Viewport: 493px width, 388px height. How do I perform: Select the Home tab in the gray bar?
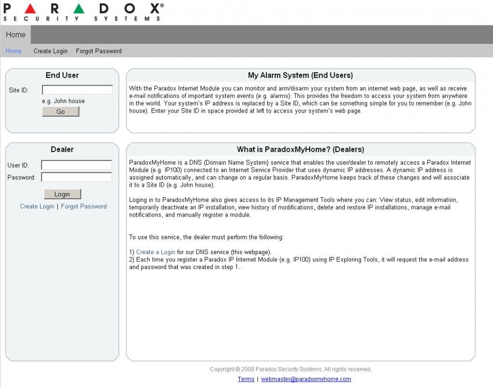pyautogui.click(x=15, y=35)
